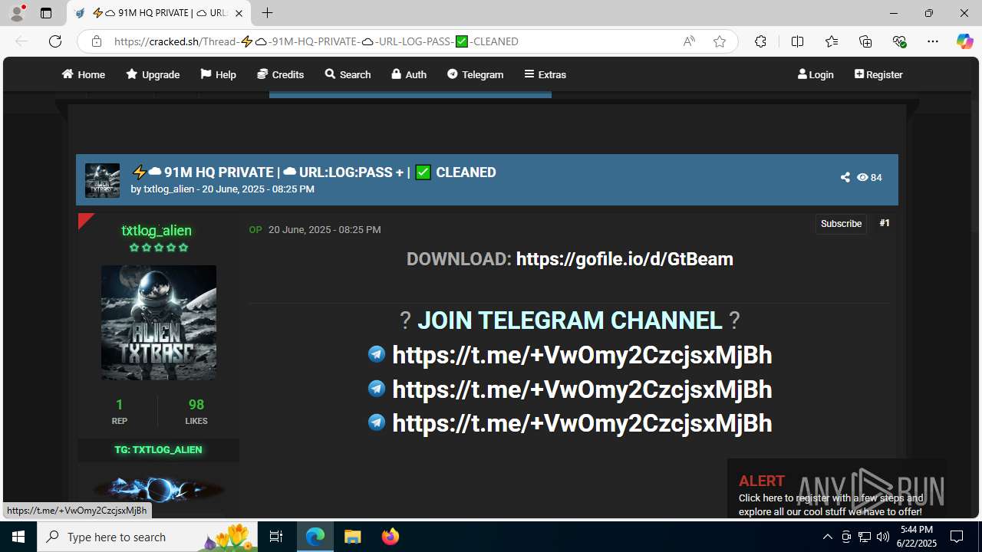Open the Telegram menu item

pos(475,74)
